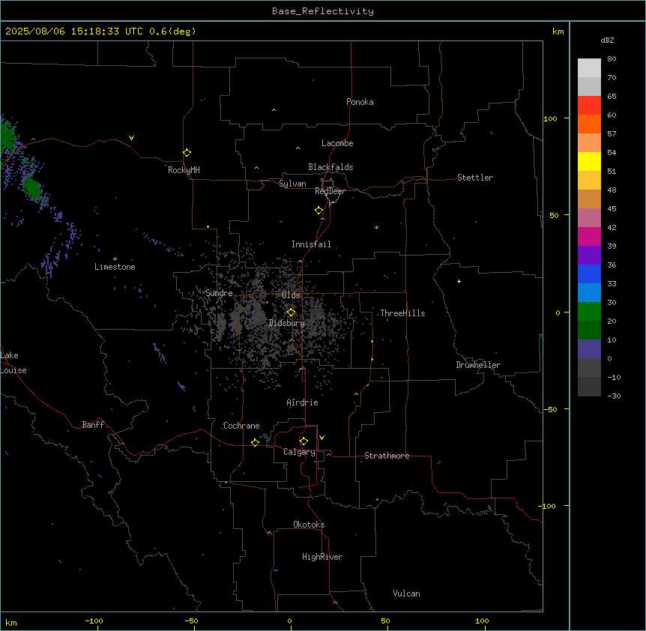Screen dimensions: 646x631
Task: Click the dBZ legend heading
Action: (607, 40)
